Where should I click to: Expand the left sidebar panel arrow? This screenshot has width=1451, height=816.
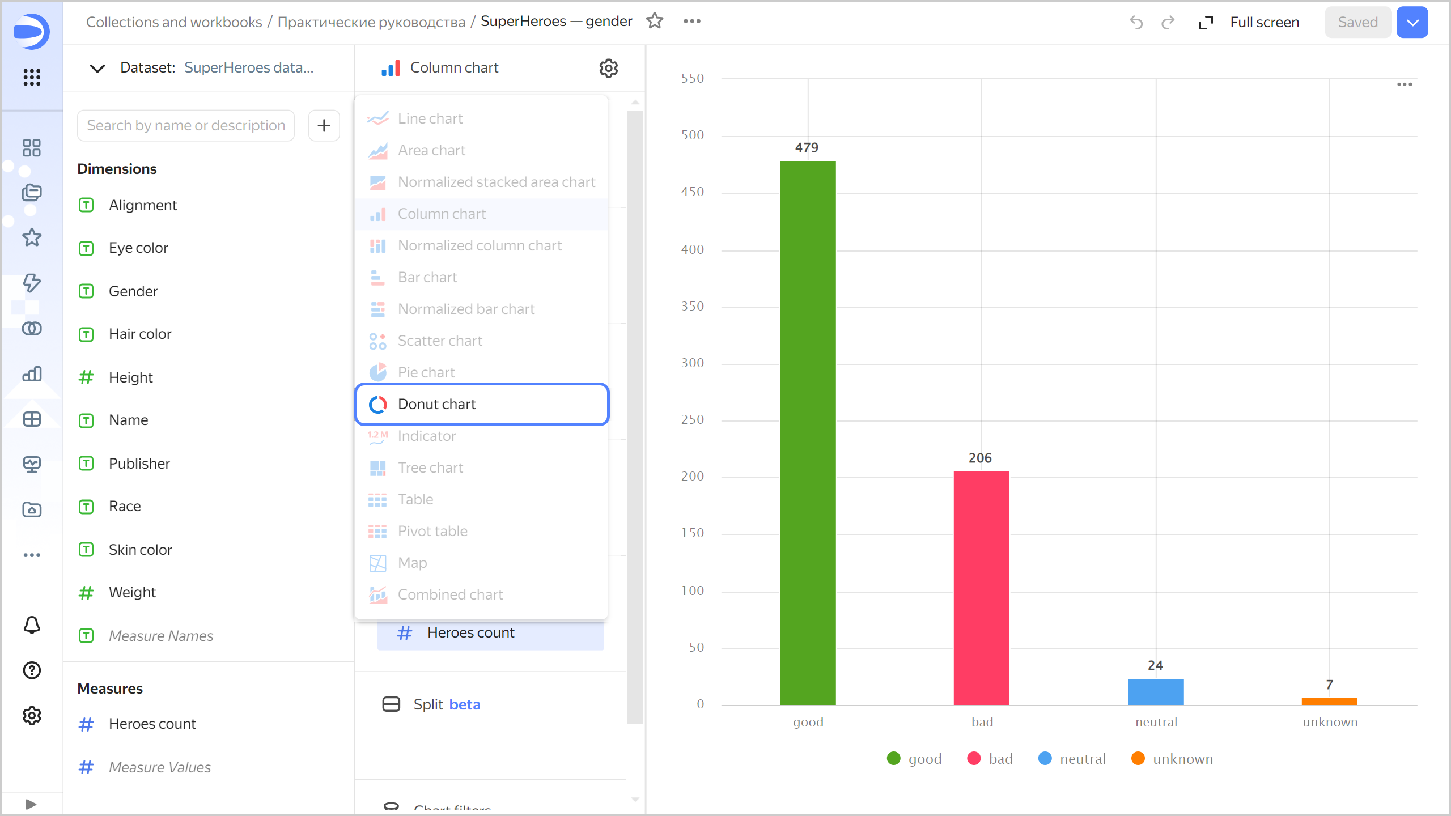pos(31,804)
